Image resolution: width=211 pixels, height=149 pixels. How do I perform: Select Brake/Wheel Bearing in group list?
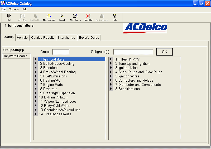pyautogui.click(x=58, y=72)
